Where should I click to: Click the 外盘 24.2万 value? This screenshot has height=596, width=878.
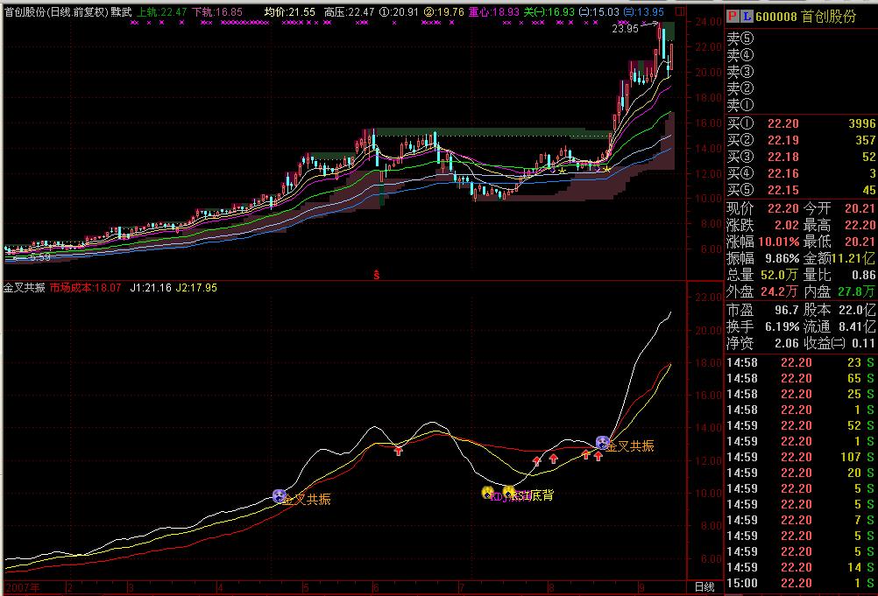tap(779, 291)
